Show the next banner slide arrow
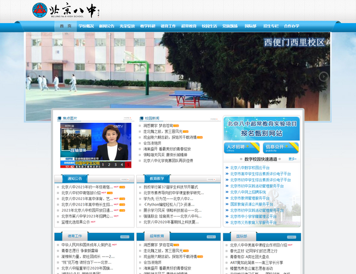 [324, 77]
